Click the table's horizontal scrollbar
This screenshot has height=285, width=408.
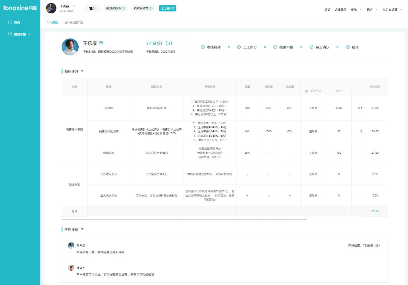pyautogui.click(x=184, y=220)
